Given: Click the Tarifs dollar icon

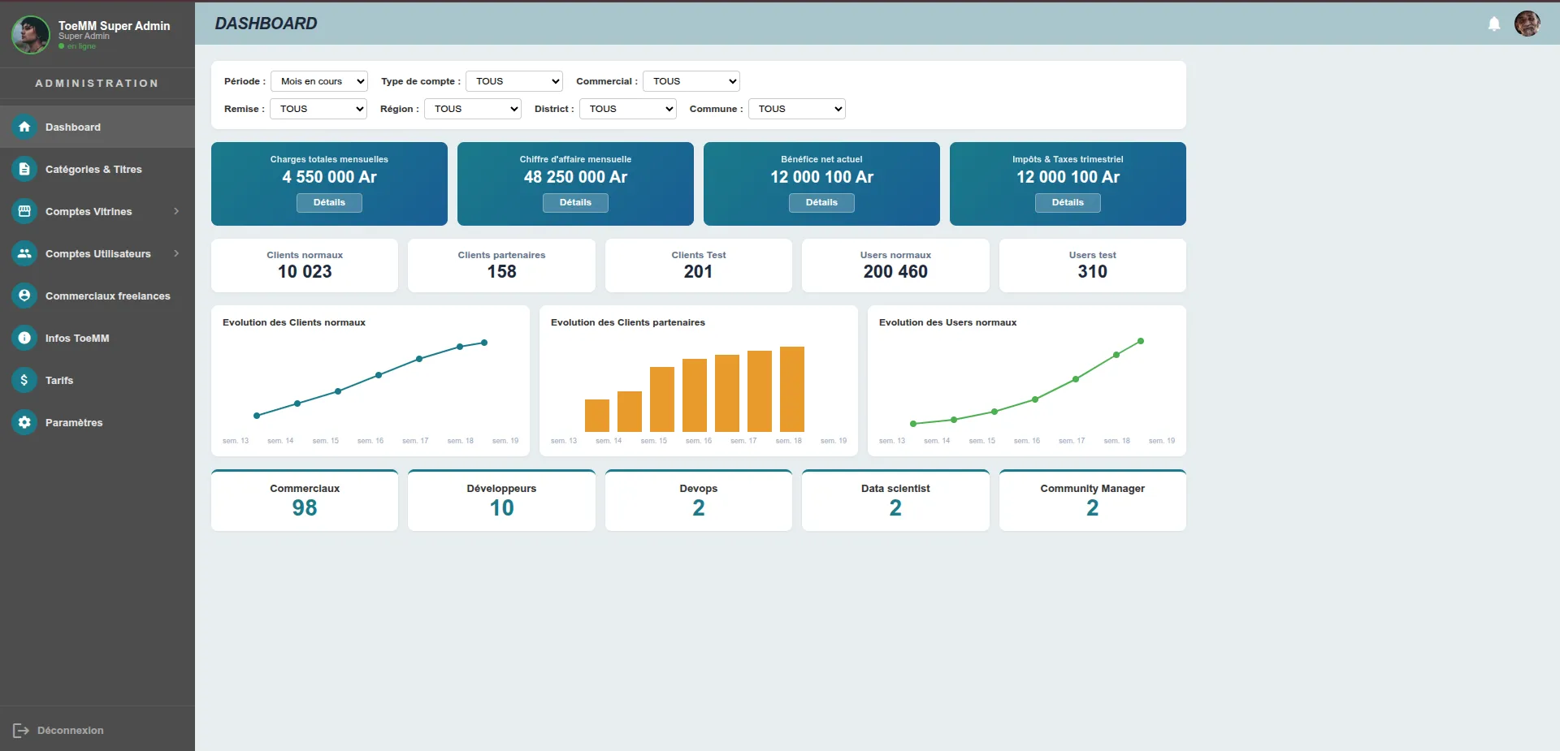Looking at the screenshot, I should [24, 380].
